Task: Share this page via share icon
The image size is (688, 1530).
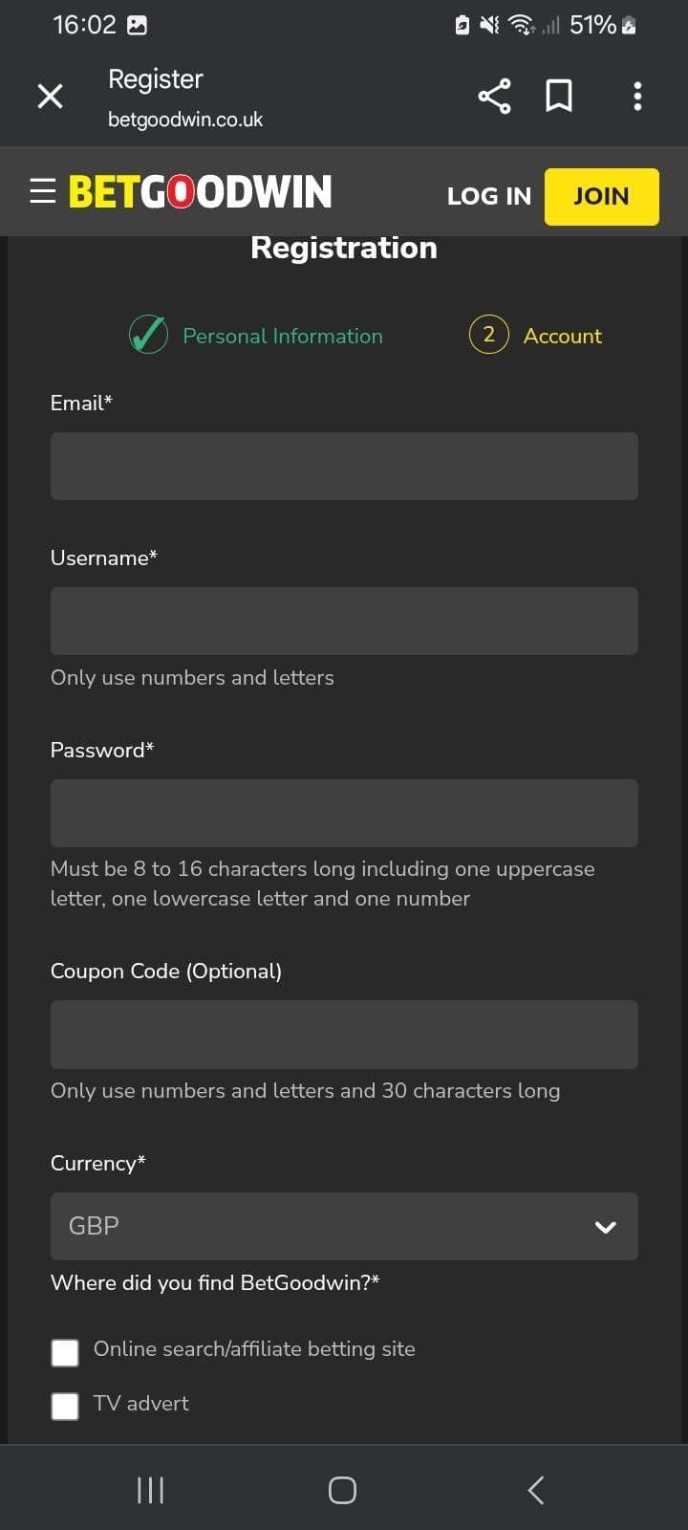Action: coord(493,96)
